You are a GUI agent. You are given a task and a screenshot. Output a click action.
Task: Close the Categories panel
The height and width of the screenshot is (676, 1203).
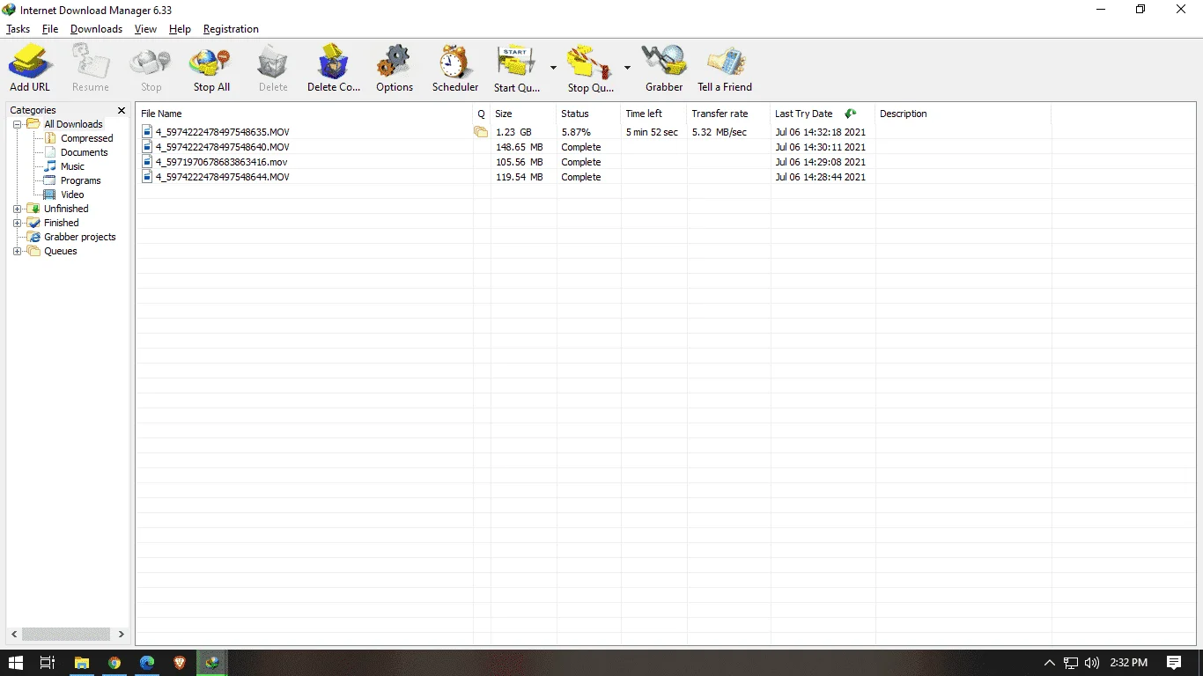pos(122,110)
